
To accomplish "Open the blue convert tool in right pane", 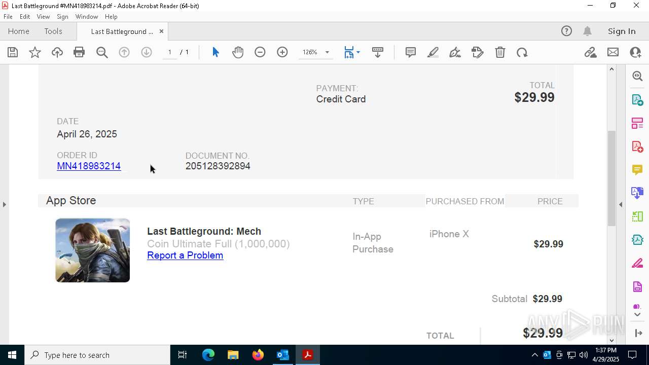I will click(637, 193).
